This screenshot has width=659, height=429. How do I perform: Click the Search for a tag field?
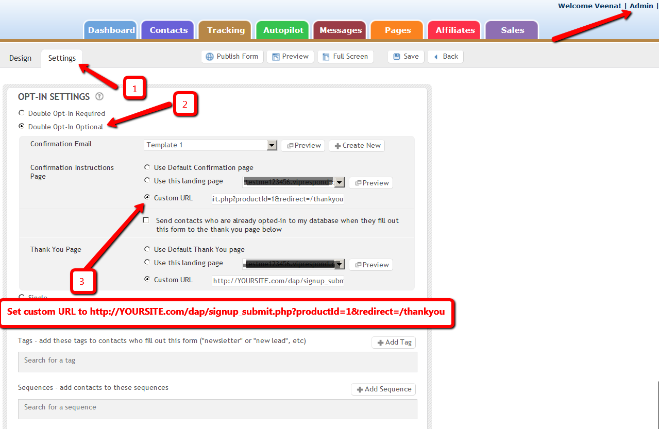217,362
